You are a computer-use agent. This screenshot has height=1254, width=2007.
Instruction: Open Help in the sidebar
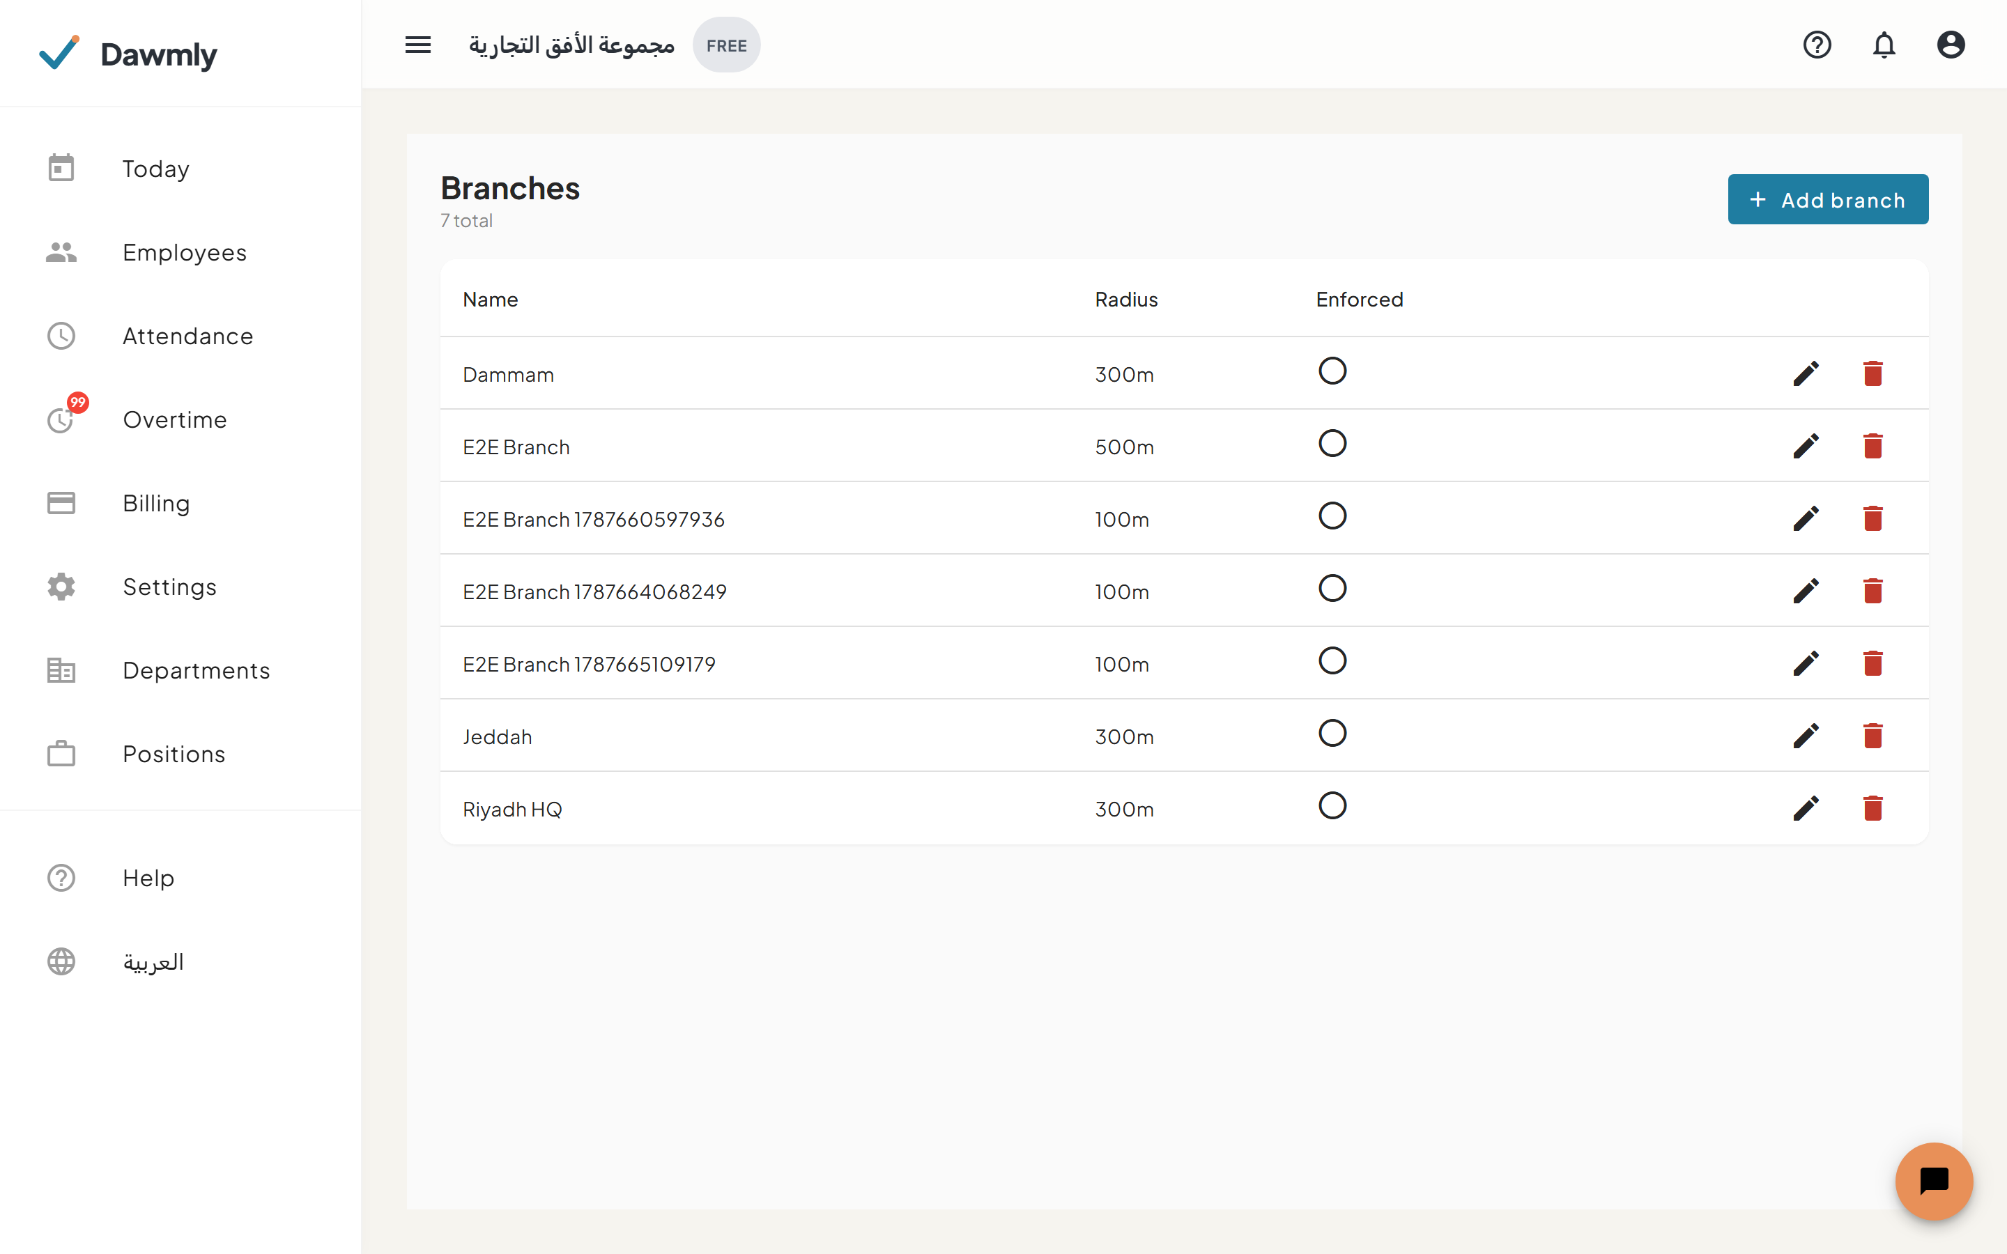coord(180,878)
